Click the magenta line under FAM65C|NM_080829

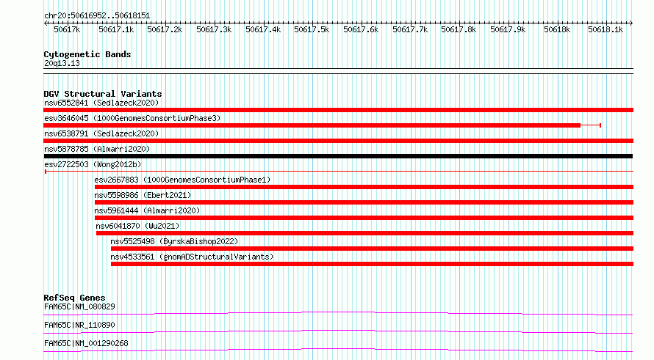338,313
